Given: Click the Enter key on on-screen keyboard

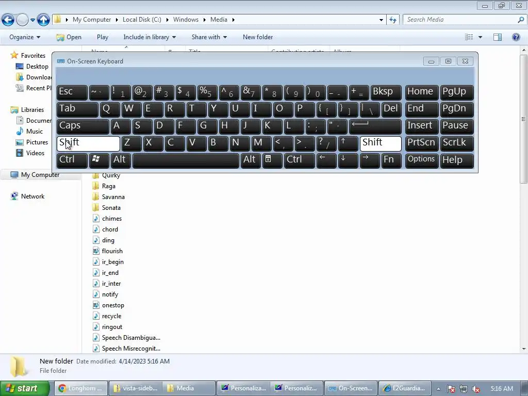Looking at the screenshot, I should pyautogui.click(x=375, y=126).
